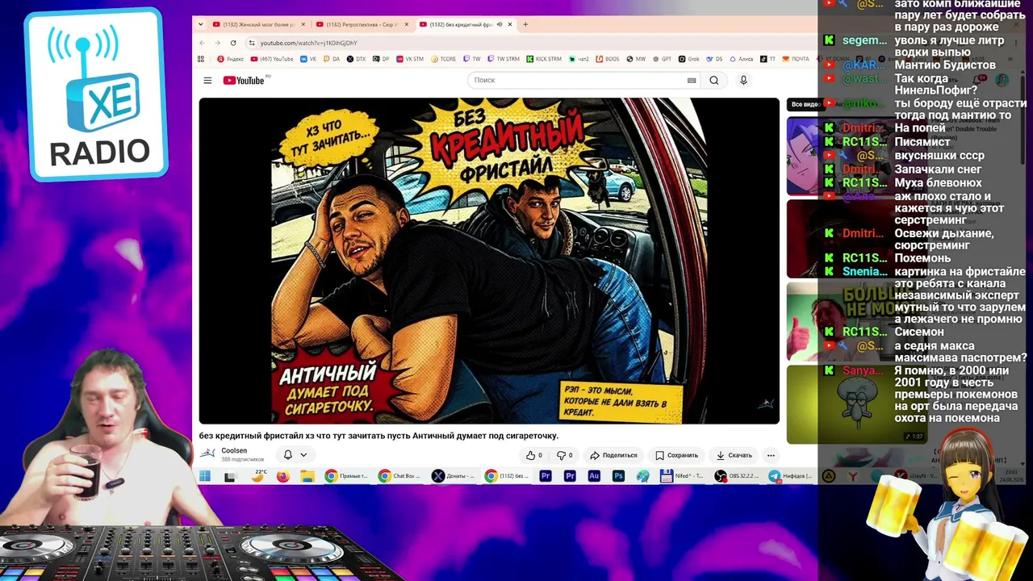Viewport: 1033px width, 581px height.
Task: Click the YouTube Поиск search field
Action: pos(577,80)
